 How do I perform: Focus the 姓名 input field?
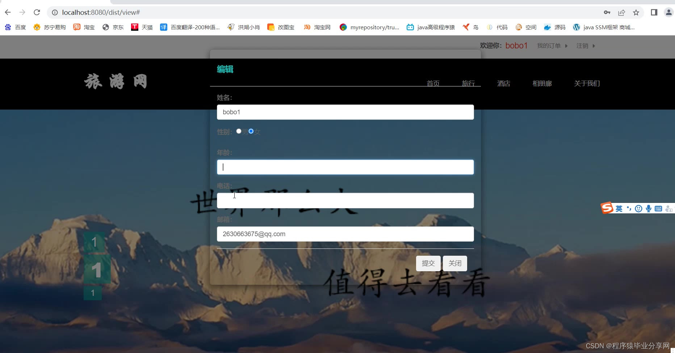coord(345,112)
